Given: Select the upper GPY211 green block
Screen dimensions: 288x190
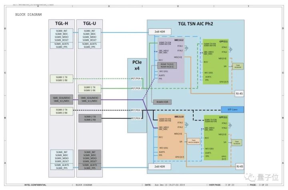Looking at the screenshot, I should click(216, 62).
